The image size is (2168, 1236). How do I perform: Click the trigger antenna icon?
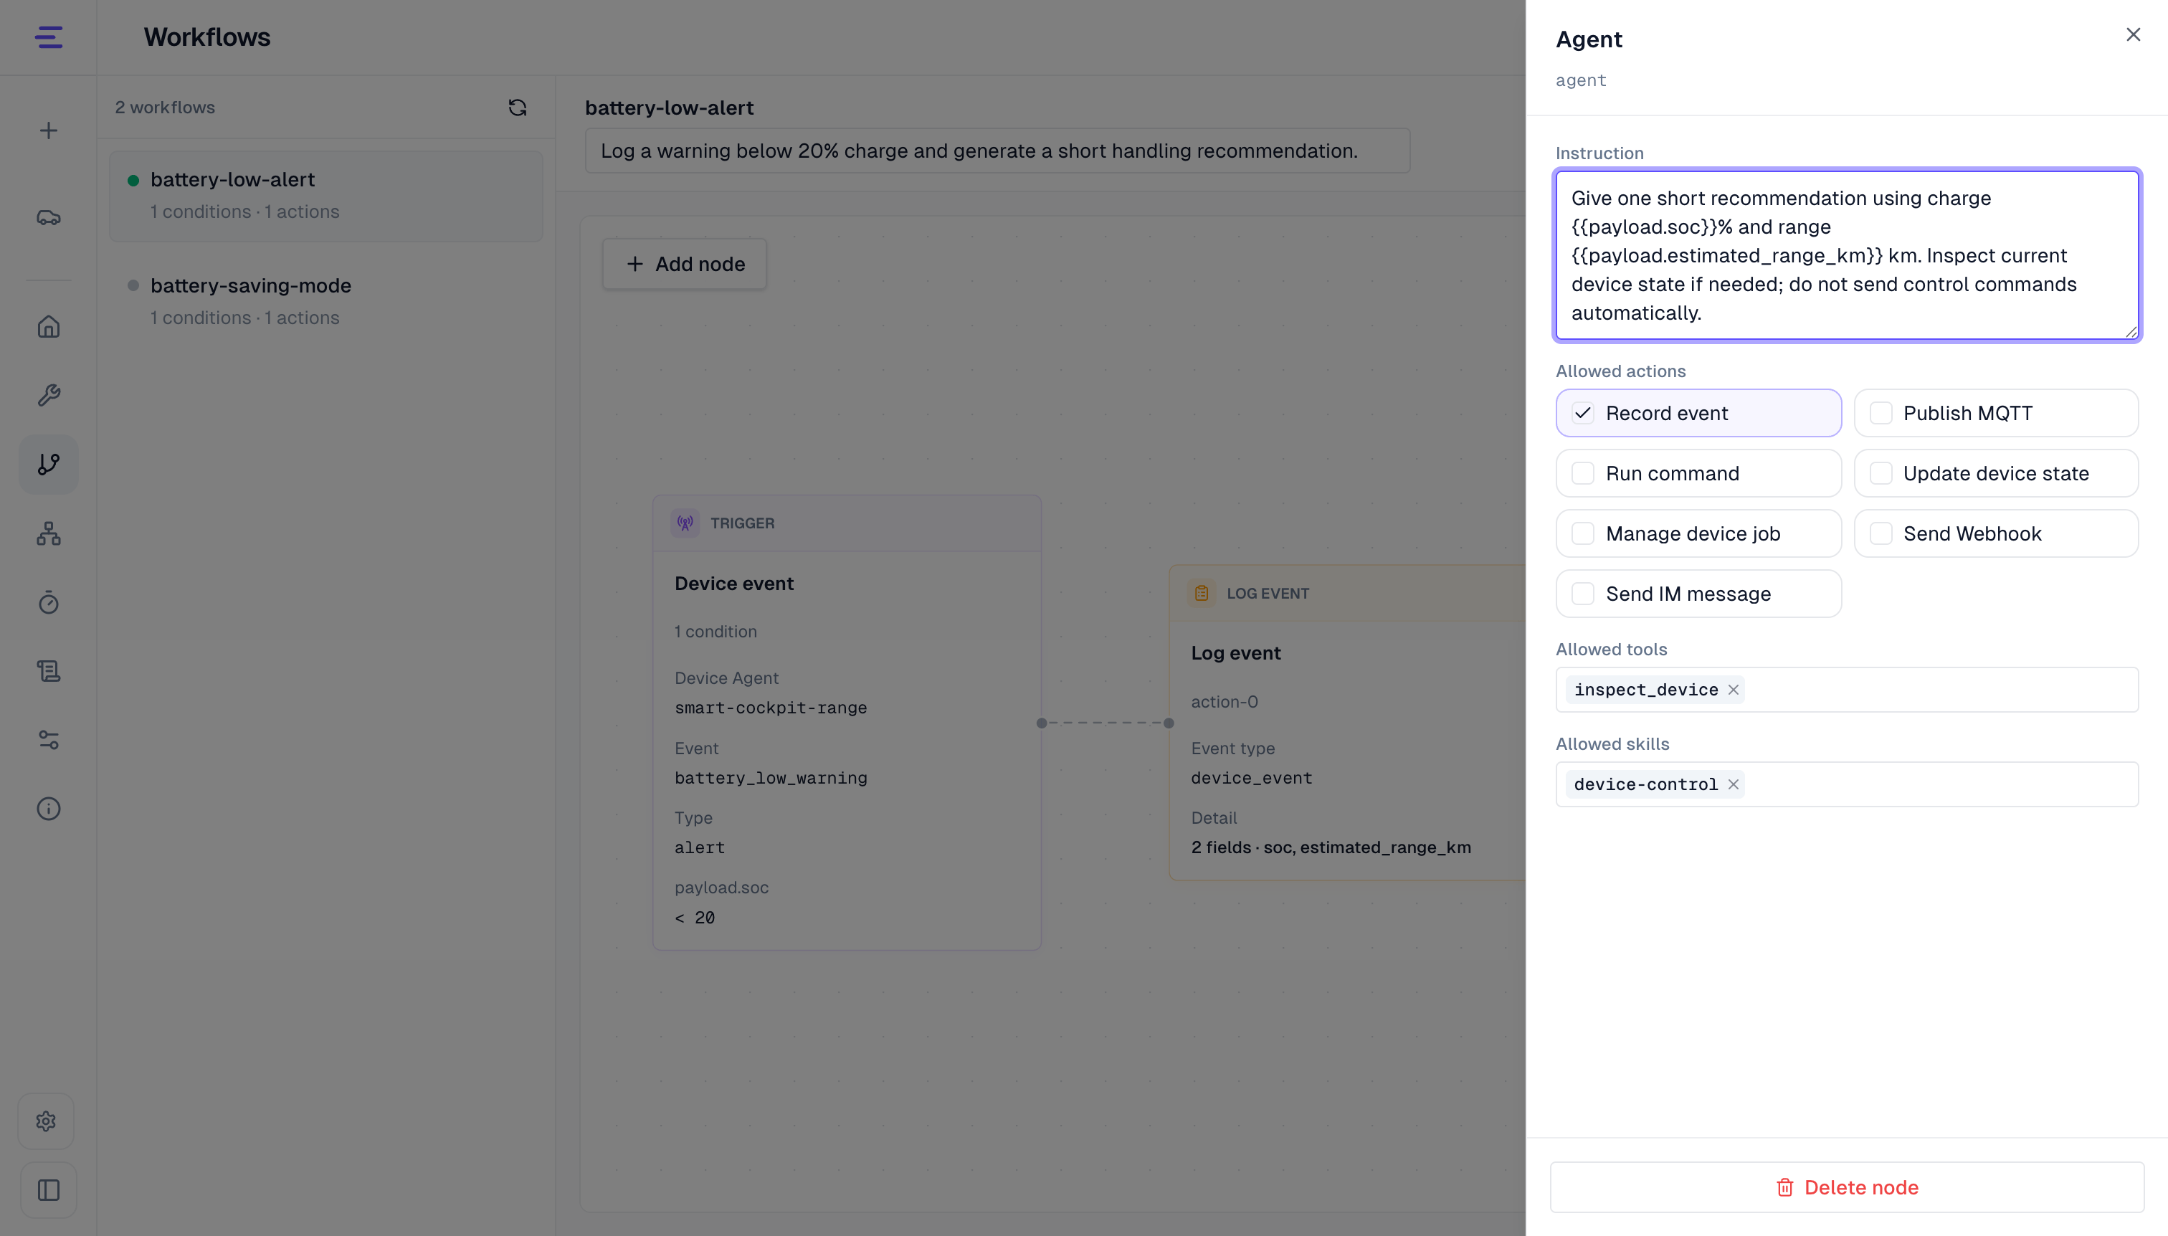(x=685, y=523)
